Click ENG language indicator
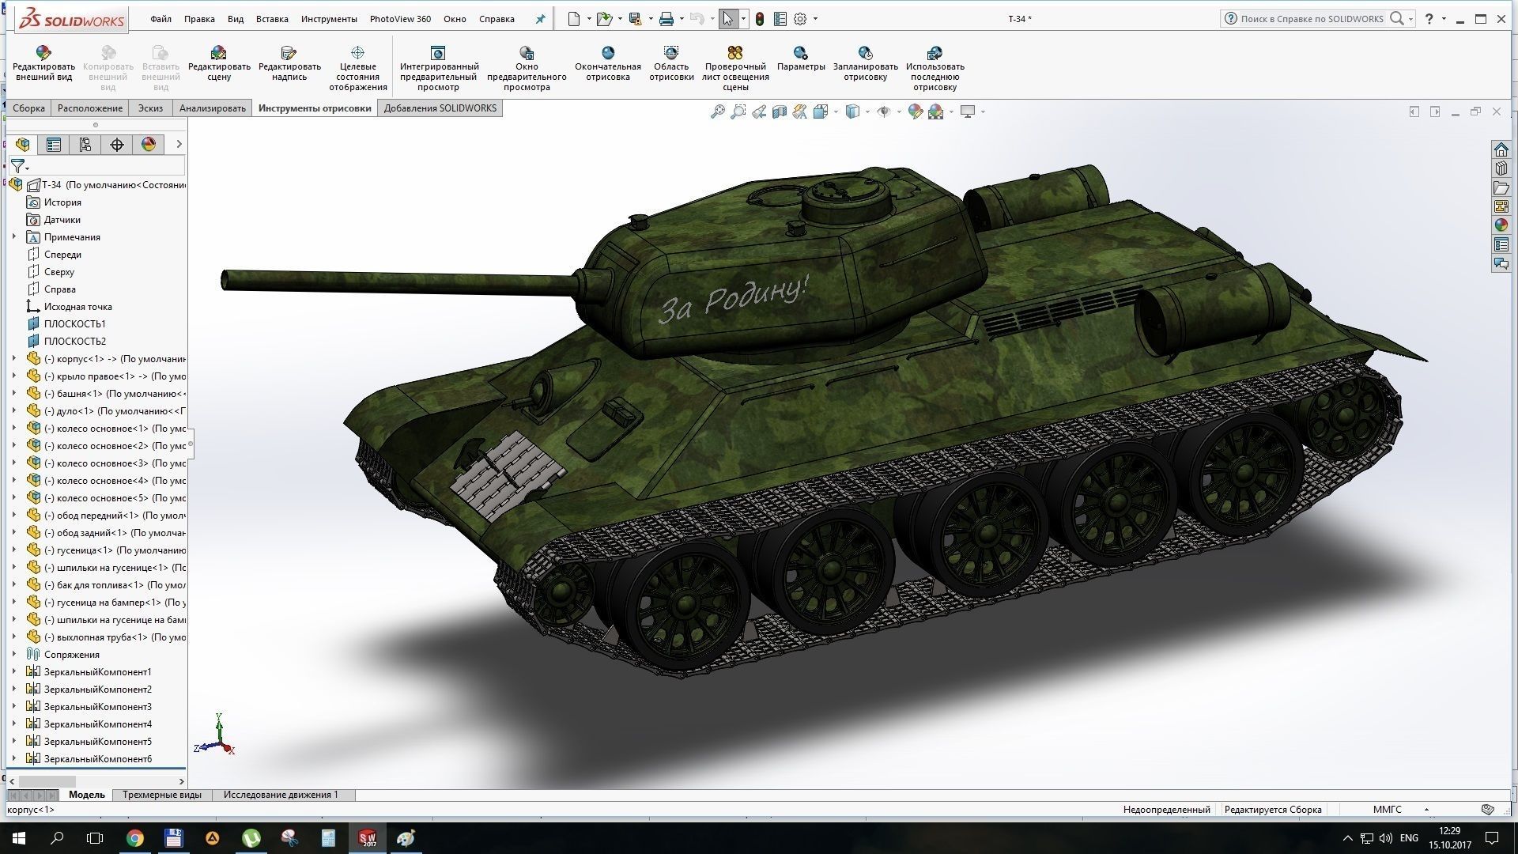 (x=1409, y=838)
